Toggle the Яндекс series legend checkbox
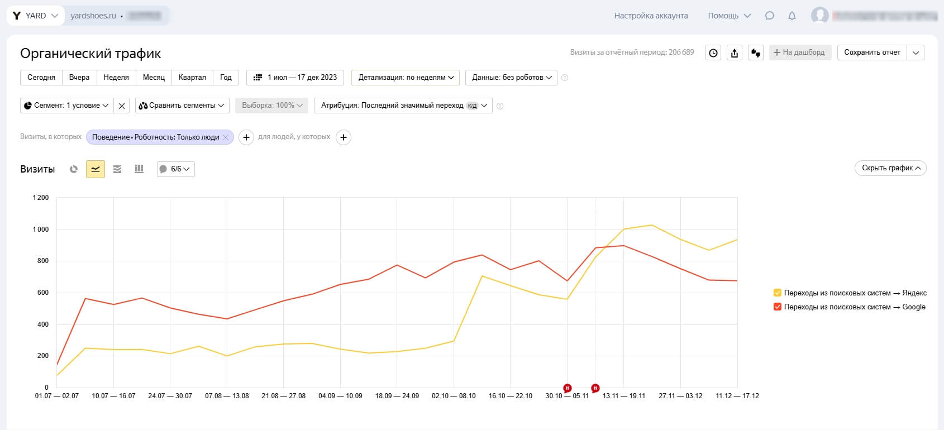Viewport: 944px width, 430px height. pos(777,293)
